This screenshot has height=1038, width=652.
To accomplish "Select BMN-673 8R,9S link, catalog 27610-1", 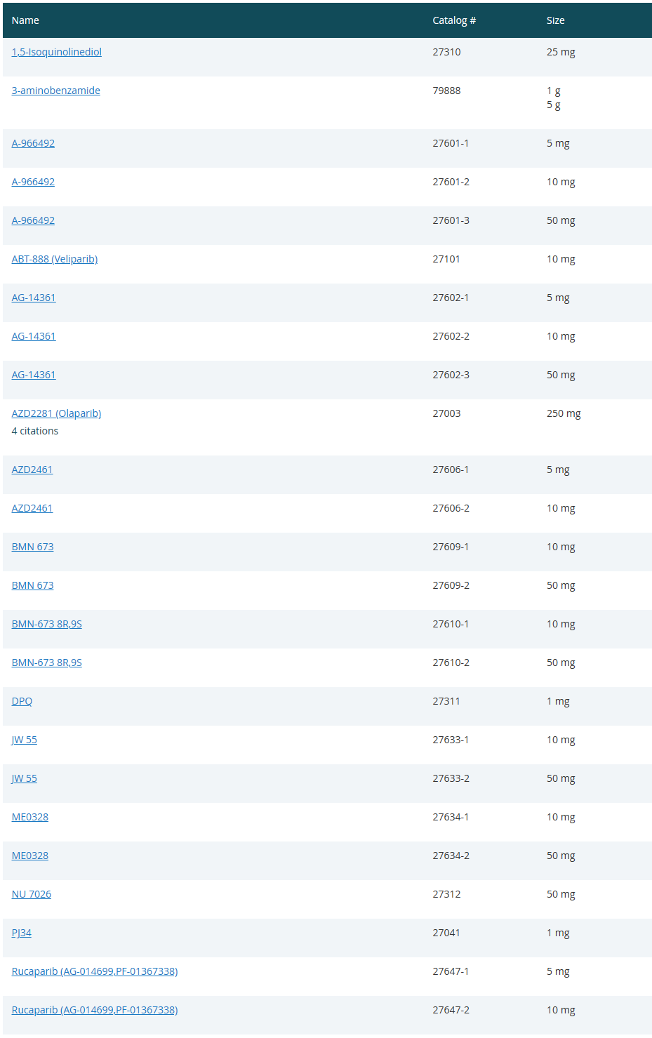I will pos(46,624).
